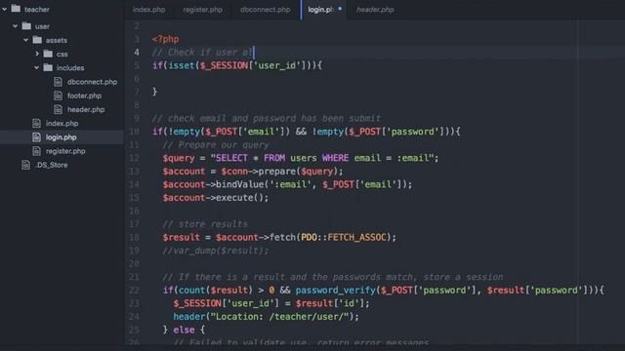Viewport: 625px width, 351px height.
Task: Open register.php from the tree view
Action: (65, 151)
